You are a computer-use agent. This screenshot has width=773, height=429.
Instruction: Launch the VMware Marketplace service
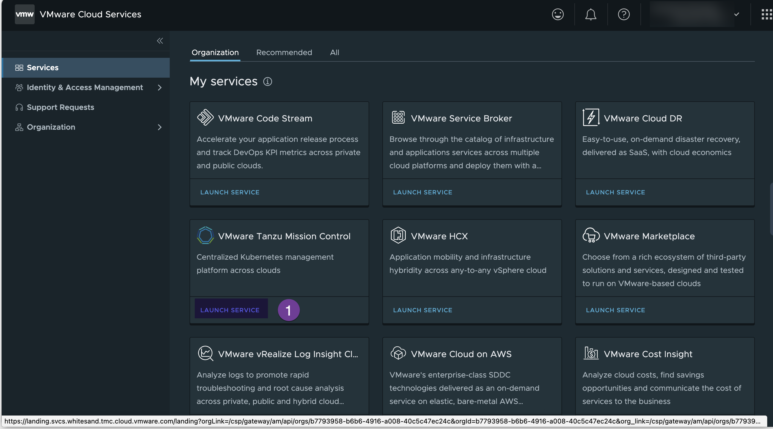click(615, 310)
